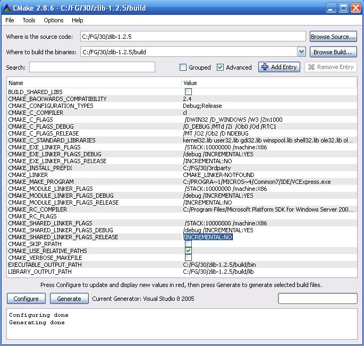The image size is (364, 346).
Task: Click the CMake logo in title bar
Action: coord(7,8)
